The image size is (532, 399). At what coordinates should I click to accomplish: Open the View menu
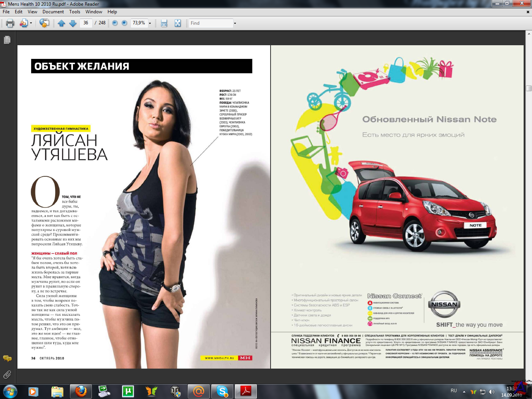32,12
